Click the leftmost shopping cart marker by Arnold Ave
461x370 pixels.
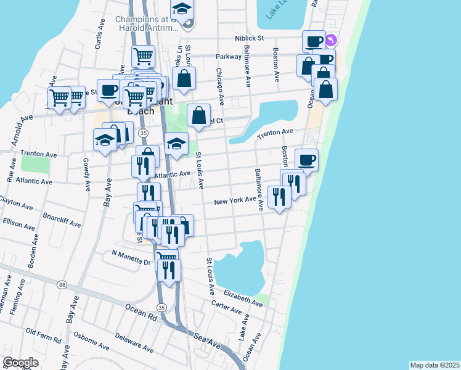tap(59, 97)
